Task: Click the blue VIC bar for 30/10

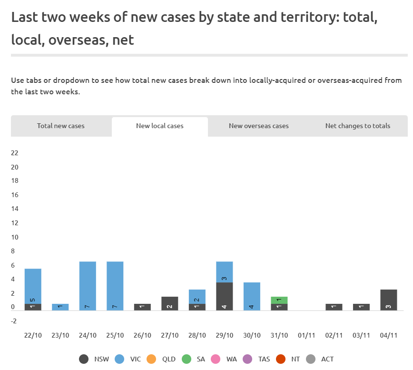Action: coord(252,296)
